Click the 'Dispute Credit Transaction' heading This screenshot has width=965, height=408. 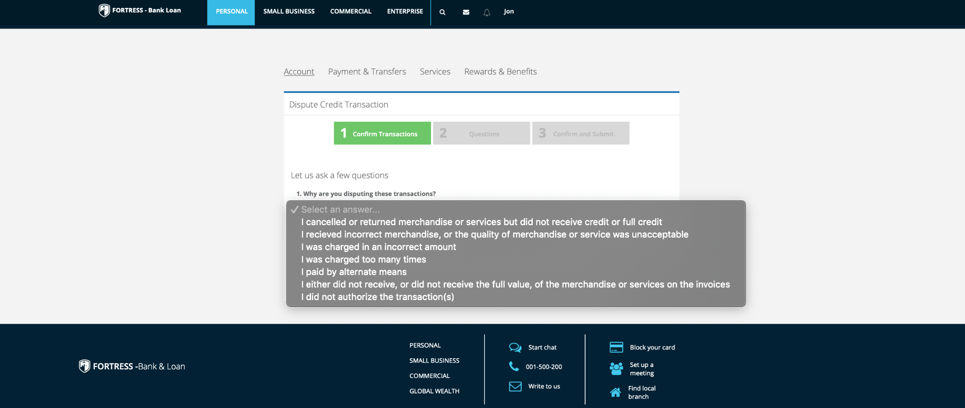338,104
